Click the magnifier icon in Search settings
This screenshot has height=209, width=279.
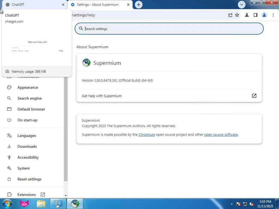tap(81, 29)
